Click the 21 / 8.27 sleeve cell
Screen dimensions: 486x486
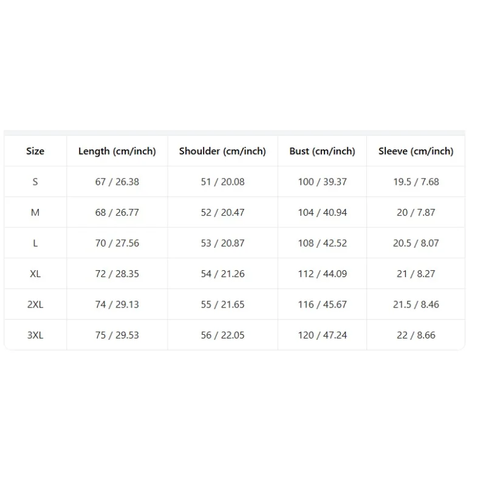click(x=416, y=274)
